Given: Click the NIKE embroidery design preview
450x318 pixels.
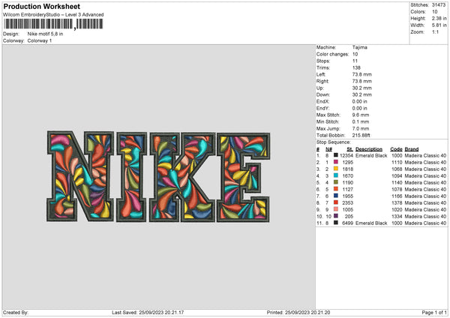Looking at the screenshot, I should pyautogui.click(x=158, y=176).
